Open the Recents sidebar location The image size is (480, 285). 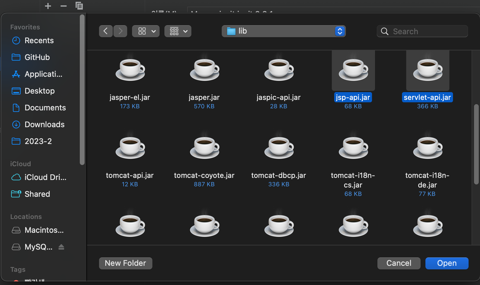[39, 40]
